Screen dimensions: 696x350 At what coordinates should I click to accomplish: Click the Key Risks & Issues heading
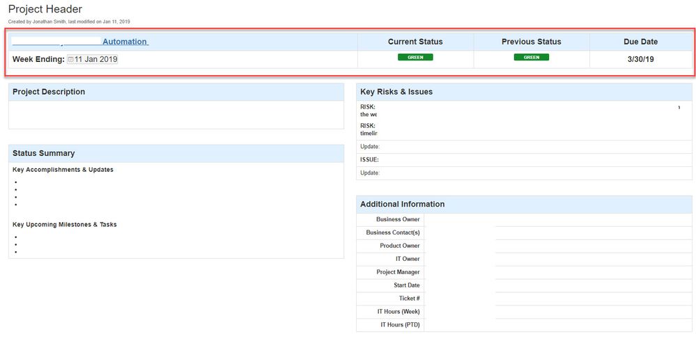click(396, 92)
